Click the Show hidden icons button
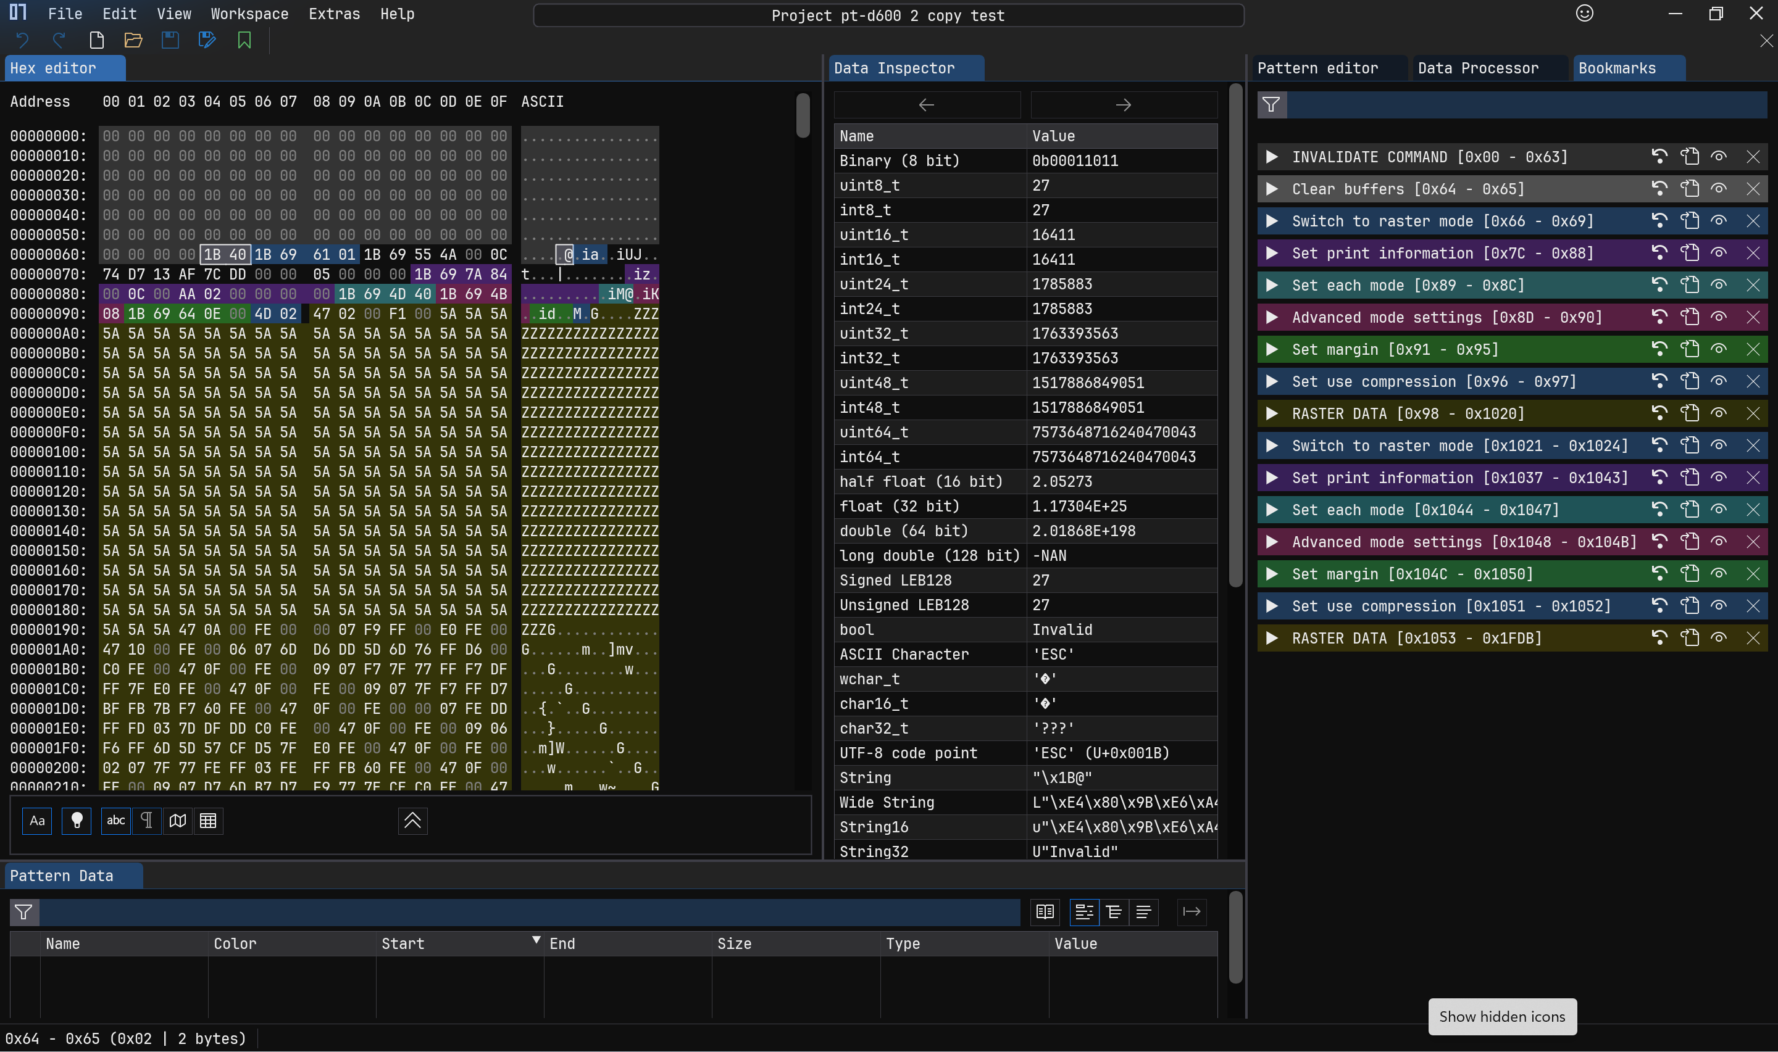This screenshot has width=1778, height=1052. click(x=1502, y=1017)
